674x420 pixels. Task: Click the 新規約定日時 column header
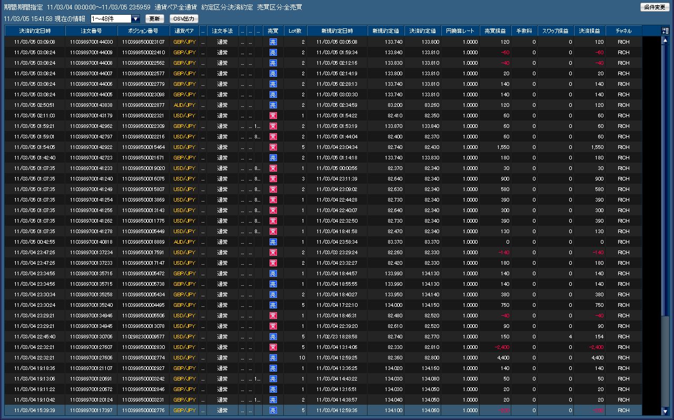[x=337, y=31]
